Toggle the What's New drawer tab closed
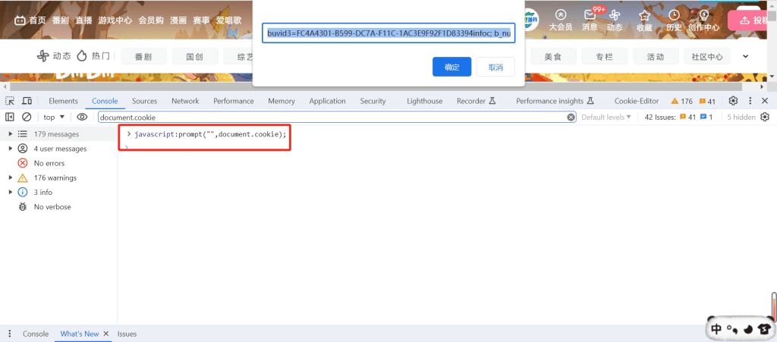Image resolution: width=777 pixels, height=342 pixels. [x=106, y=334]
